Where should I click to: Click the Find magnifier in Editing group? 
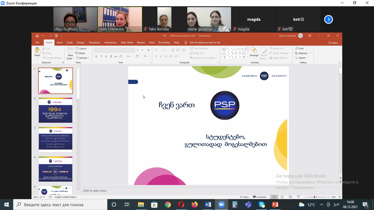pos(297,49)
